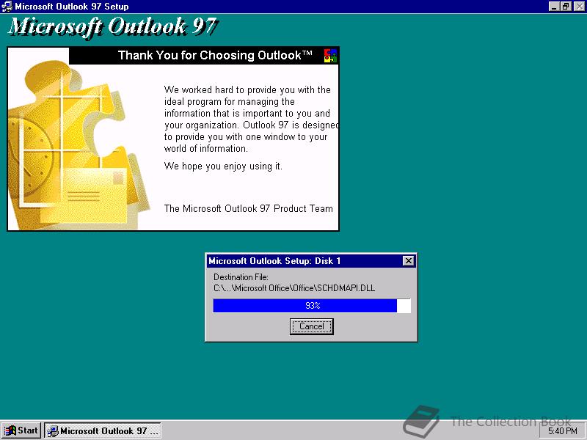This screenshot has width=587, height=440.
Task: Cancel the Outlook setup file copy
Action: [311, 326]
